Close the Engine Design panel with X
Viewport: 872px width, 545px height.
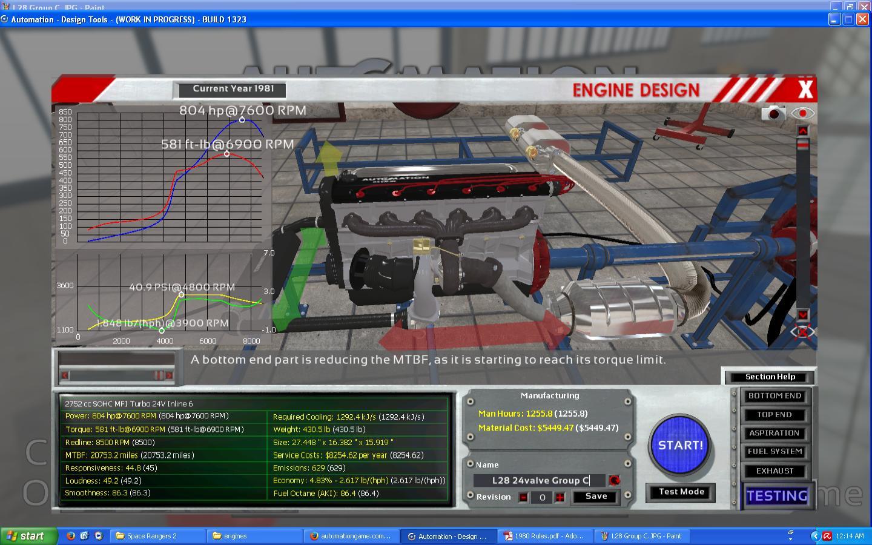coord(805,90)
